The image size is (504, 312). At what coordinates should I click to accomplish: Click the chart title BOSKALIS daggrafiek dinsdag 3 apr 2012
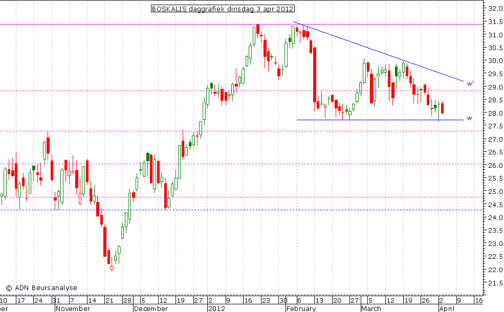pyautogui.click(x=223, y=9)
